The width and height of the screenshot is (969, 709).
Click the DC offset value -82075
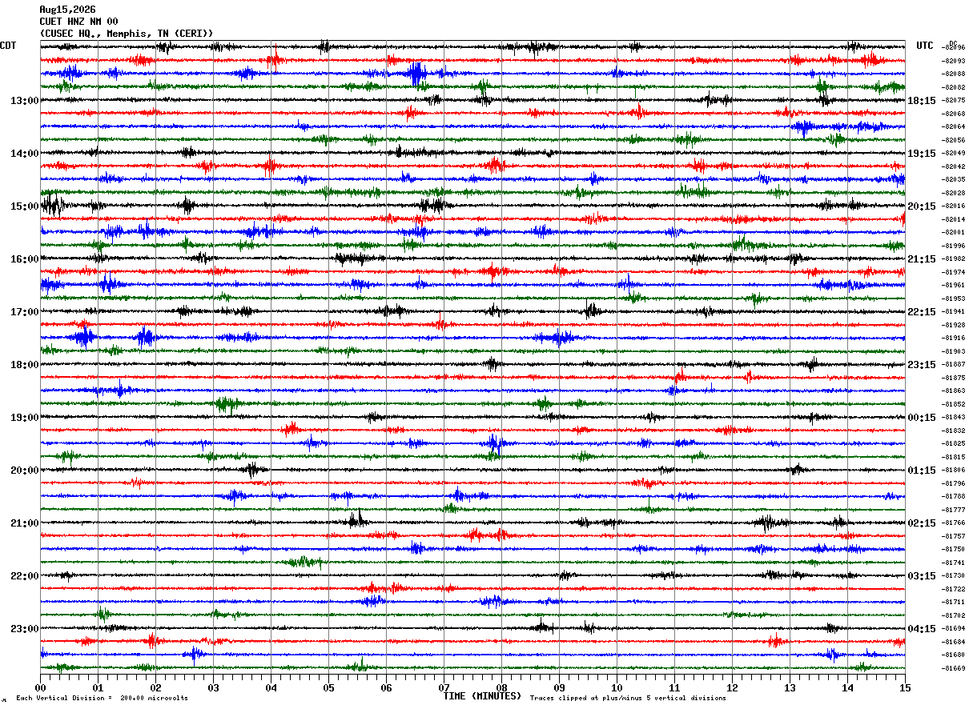(x=954, y=100)
